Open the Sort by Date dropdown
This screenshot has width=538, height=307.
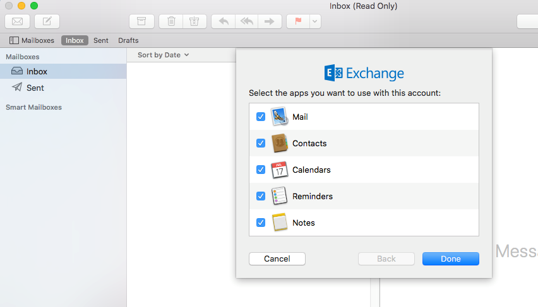click(x=164, y=55)
